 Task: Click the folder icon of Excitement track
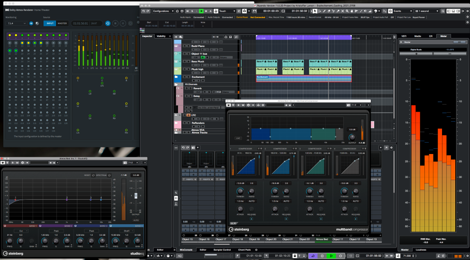click(x=176, y=77)
